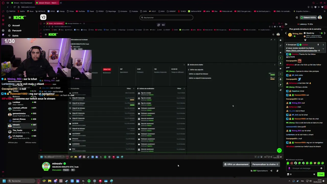Click the Obtenir KICKs button

point(308,18)
